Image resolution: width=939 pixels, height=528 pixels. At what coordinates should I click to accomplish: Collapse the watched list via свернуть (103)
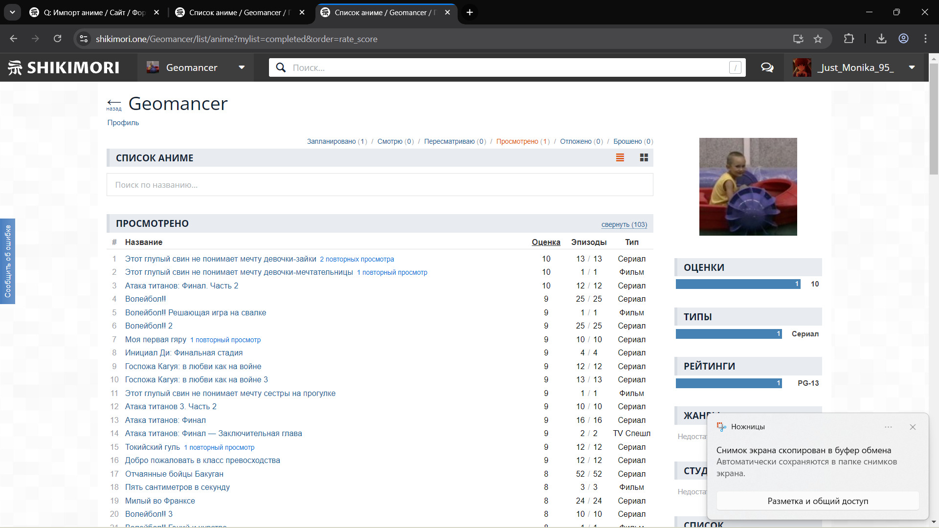pos(624,224)
